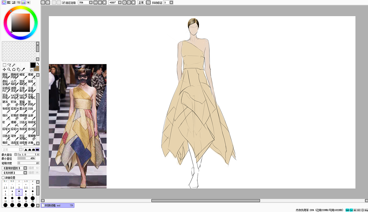Viewport: 368px width, 212px height.
Task: Click the flip canvas horizontally icon
Action: tap(148, 3)
